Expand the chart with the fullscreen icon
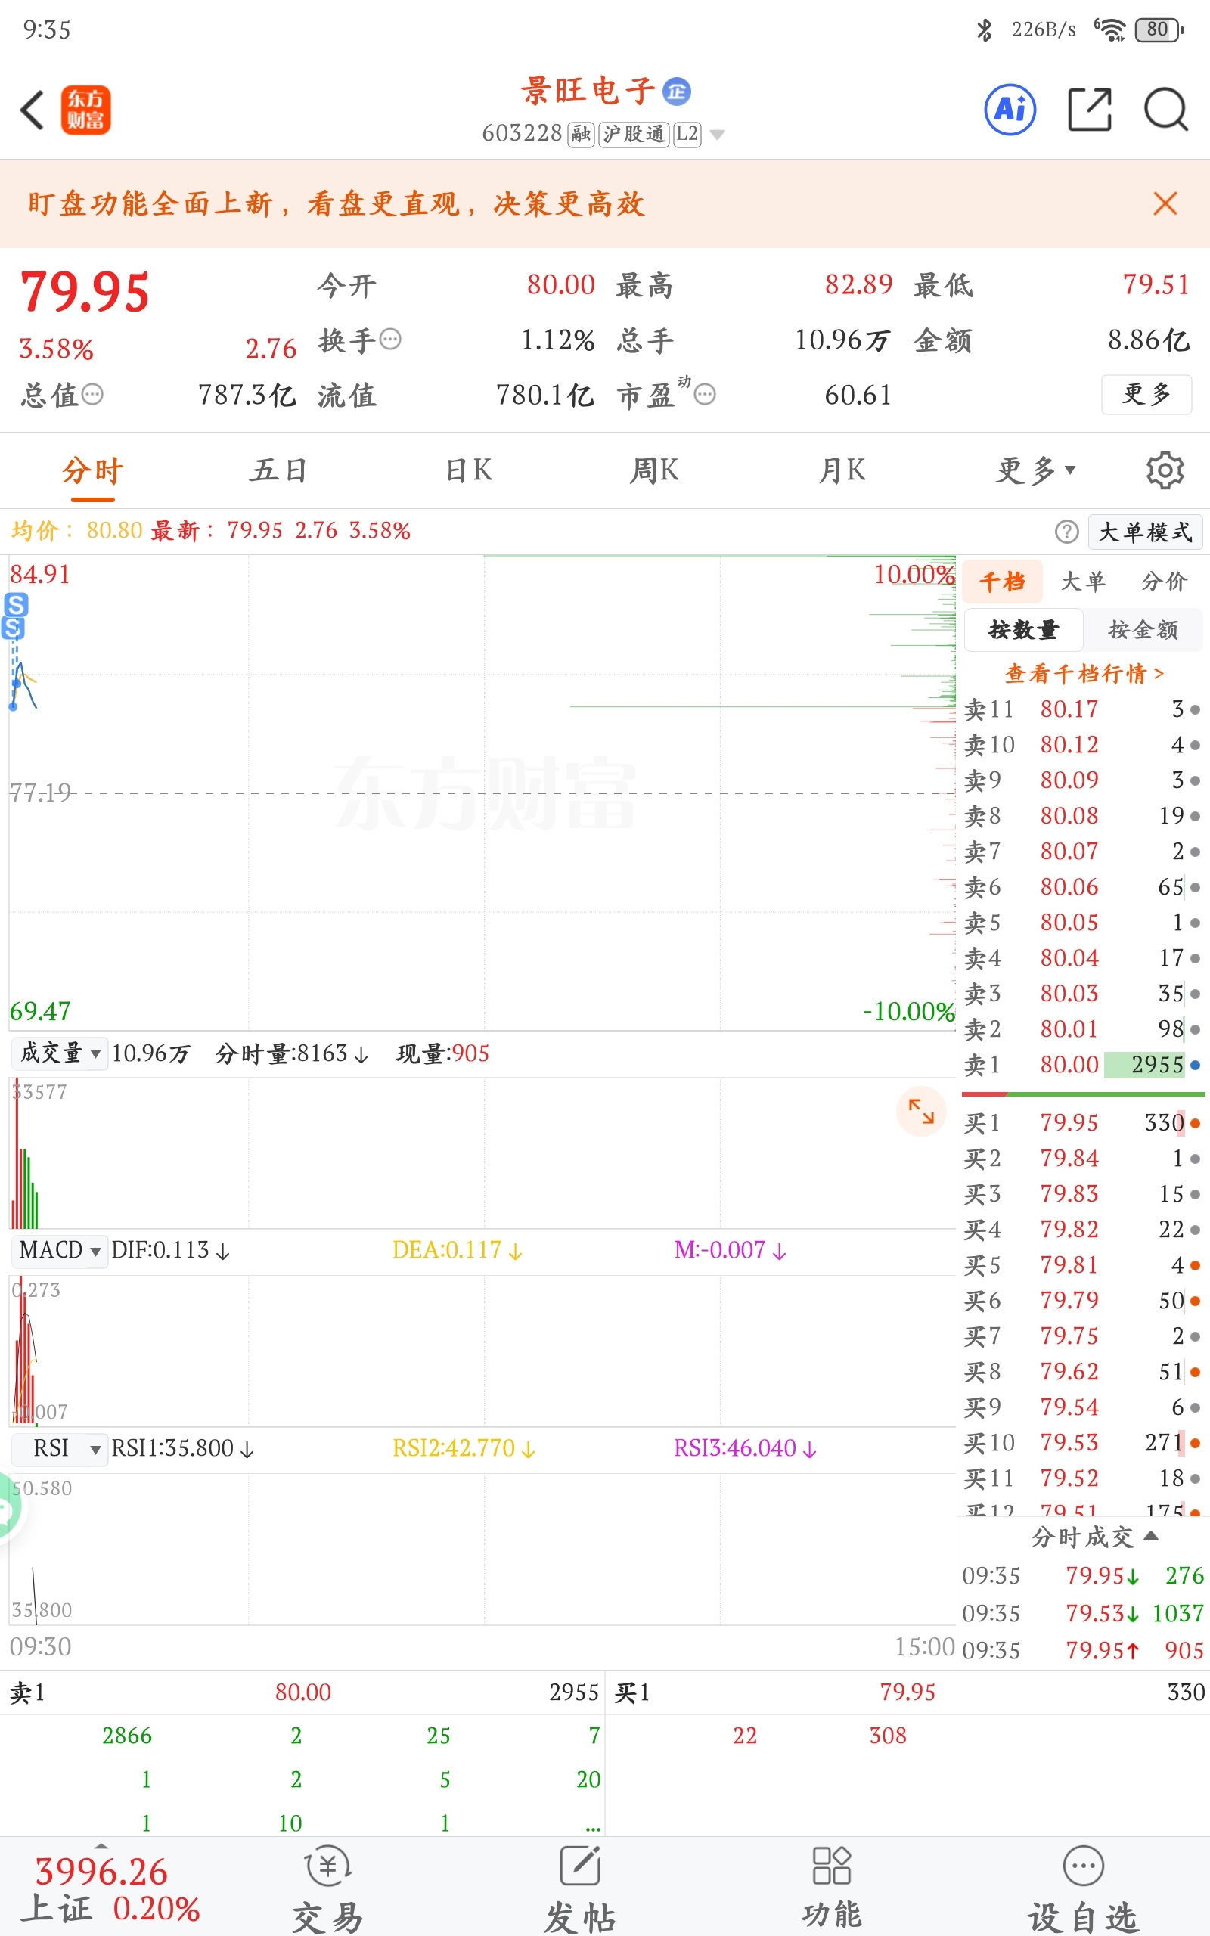Viewport: 1210px width, 1936px height. 921,1111
